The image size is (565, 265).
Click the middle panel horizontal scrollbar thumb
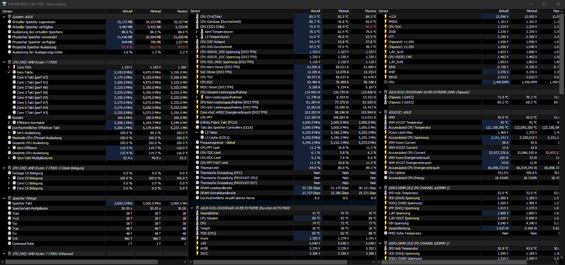pyautogui.click(x=270, y=262)
